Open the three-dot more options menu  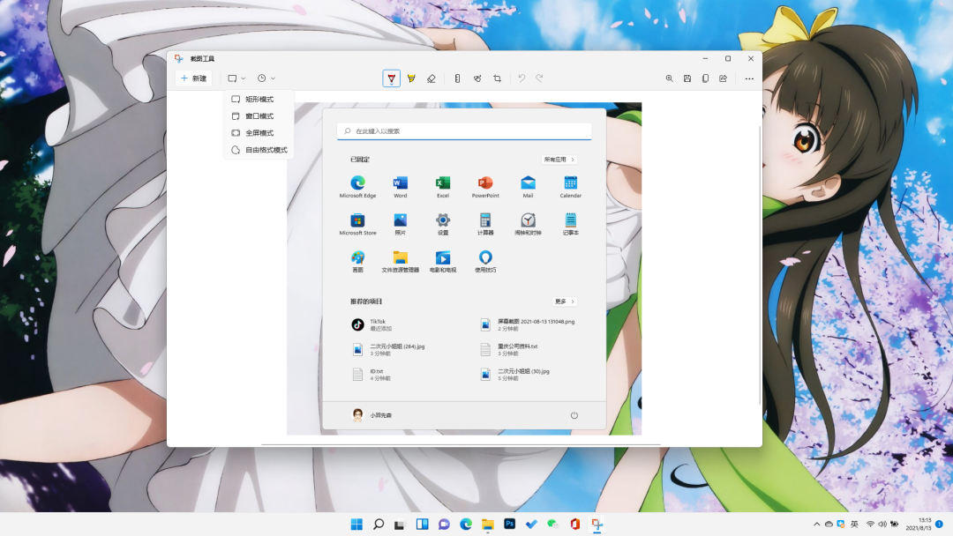tap(749, 78)
